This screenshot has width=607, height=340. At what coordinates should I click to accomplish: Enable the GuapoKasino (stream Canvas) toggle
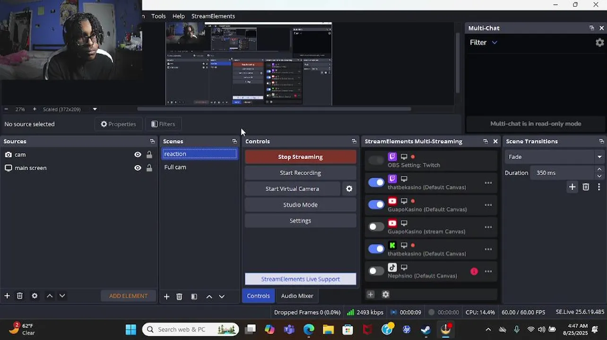click(376, 227)
